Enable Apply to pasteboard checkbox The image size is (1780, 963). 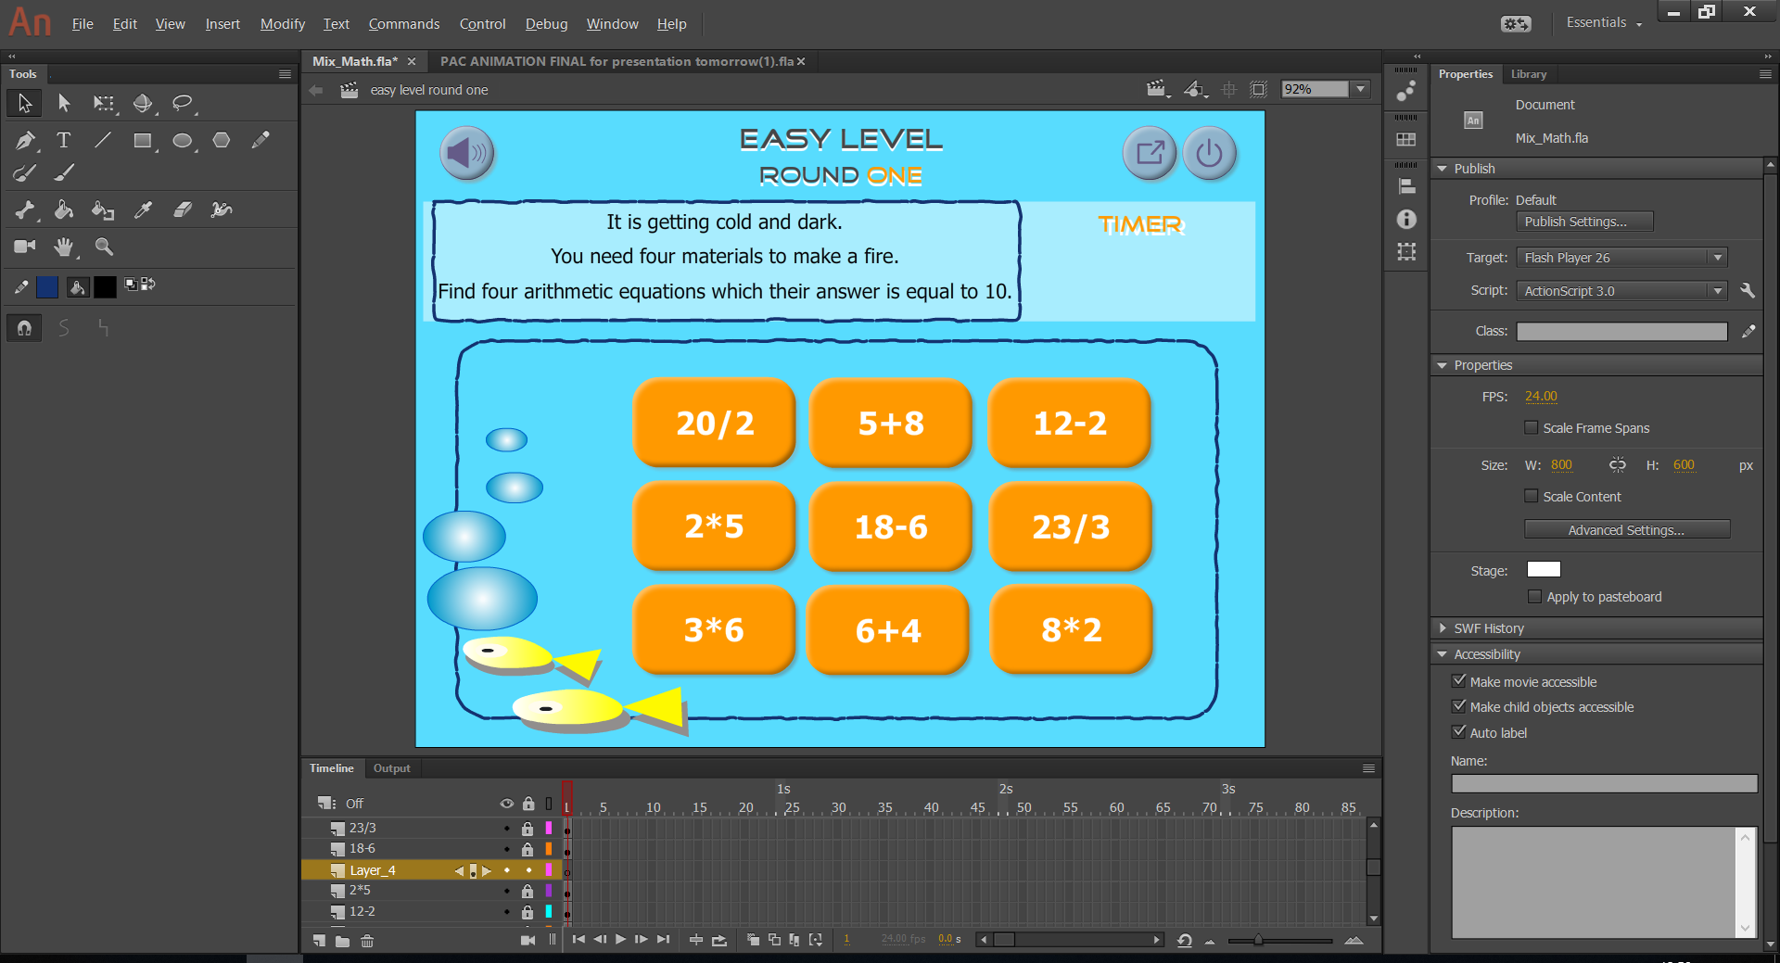(x=1534, y=596)
